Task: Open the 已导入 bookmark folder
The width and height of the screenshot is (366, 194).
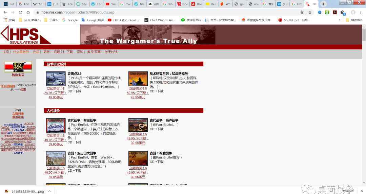Action: click(51, 20)
